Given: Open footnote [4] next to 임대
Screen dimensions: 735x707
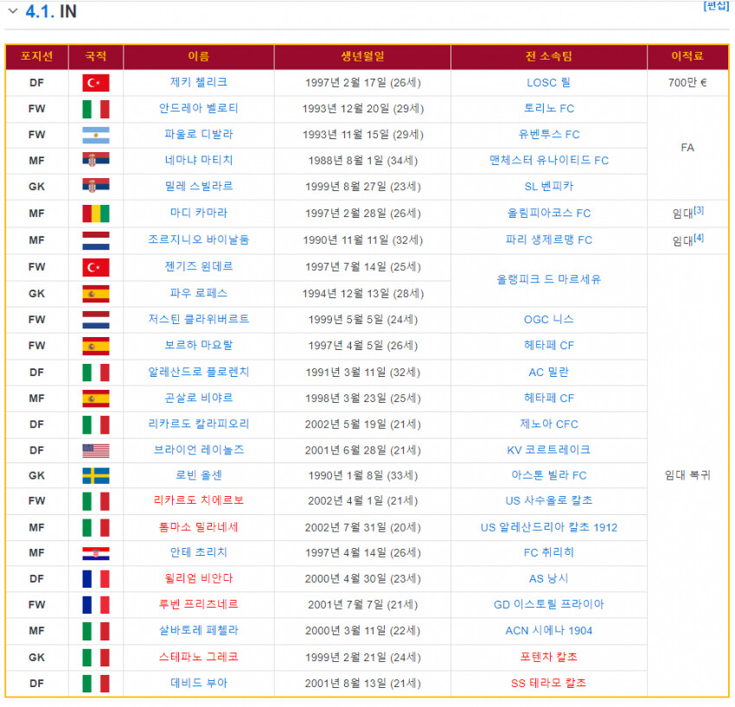Looking at the screenshot, I should pos(699,238).
